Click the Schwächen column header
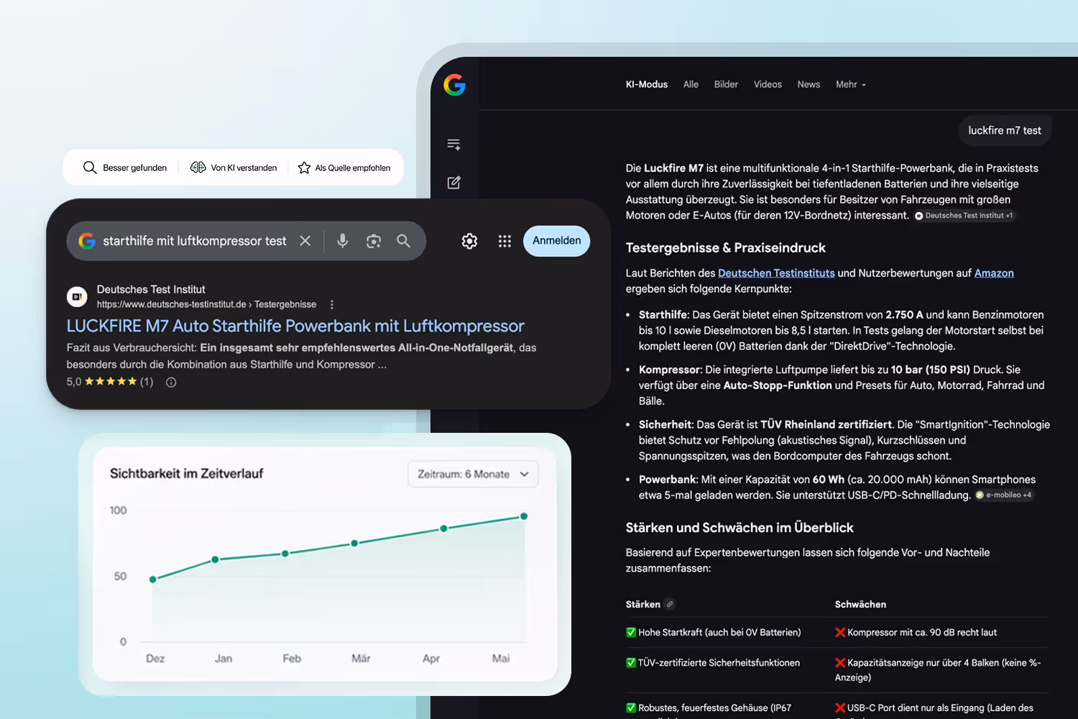 coord(860,605)
